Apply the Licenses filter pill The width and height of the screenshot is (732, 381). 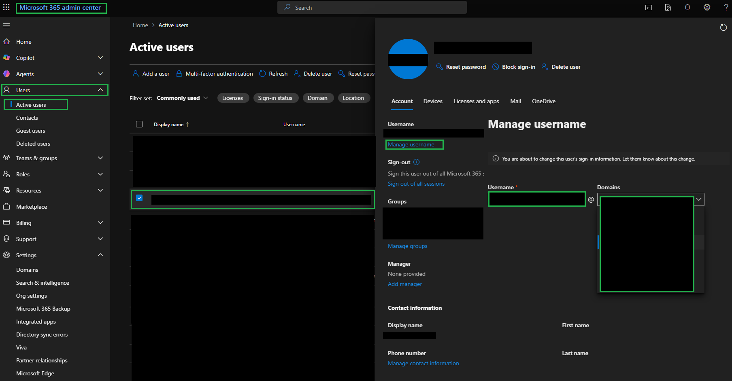click(x=233, y=98)
